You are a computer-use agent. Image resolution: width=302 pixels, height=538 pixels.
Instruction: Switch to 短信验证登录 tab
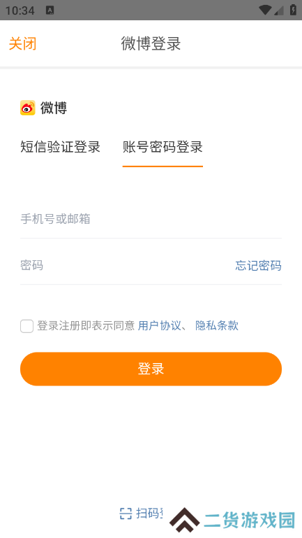(x=60, y=147)
